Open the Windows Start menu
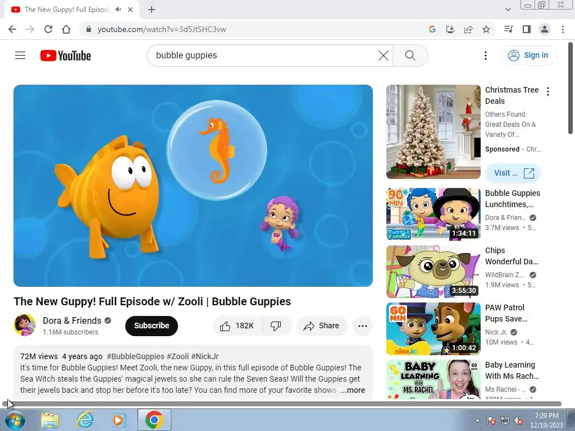This screenshot has height=431, width=575. point(15,420)
